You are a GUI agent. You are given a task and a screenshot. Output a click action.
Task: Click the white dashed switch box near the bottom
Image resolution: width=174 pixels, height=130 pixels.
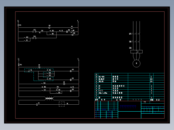click(62, 104)
